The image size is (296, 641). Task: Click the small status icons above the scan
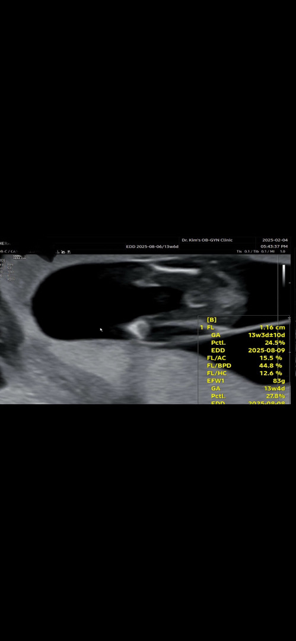point(63,252)
